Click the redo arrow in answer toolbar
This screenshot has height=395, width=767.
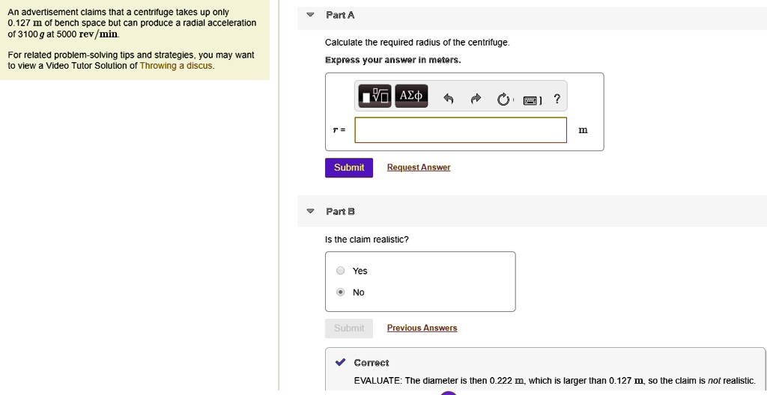point(475,98)
